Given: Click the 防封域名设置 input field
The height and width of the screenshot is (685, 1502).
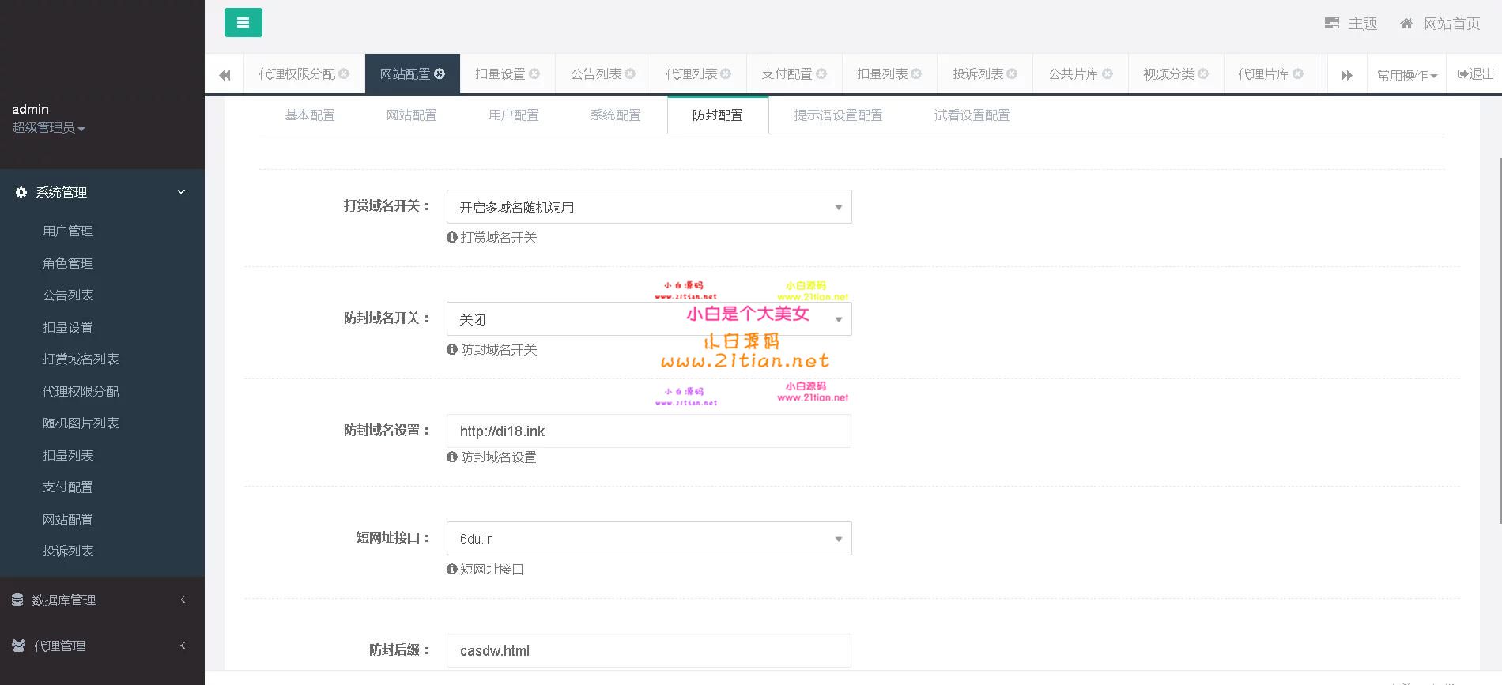Looking at the screenshot, I should click(x=649, y=431).
